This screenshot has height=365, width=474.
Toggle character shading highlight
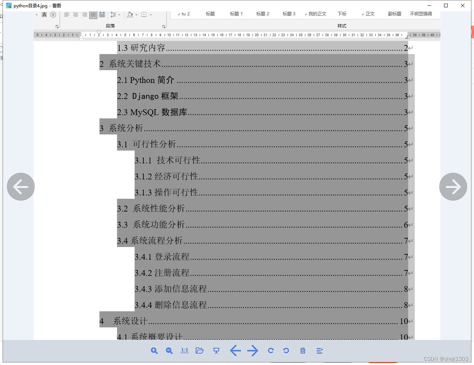44,15
